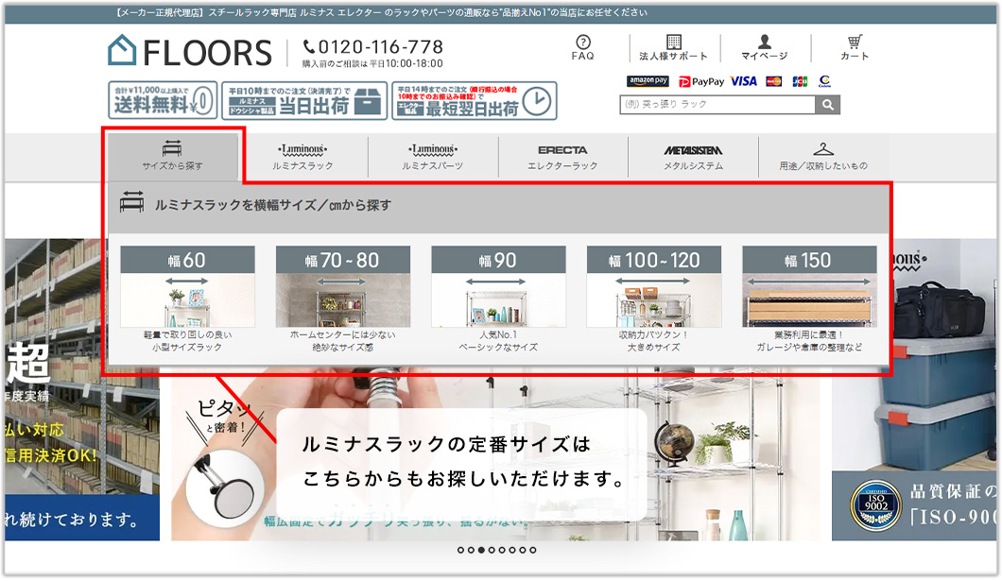1002x581 pixels.
Task: Go to the fifth carousel slide dot
Action: click(502, 550)
